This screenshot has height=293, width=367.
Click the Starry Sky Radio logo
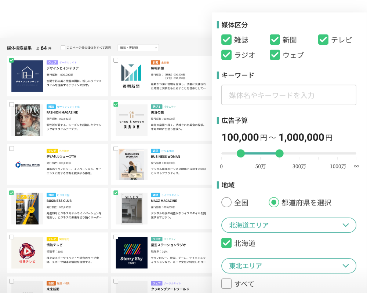131,253
